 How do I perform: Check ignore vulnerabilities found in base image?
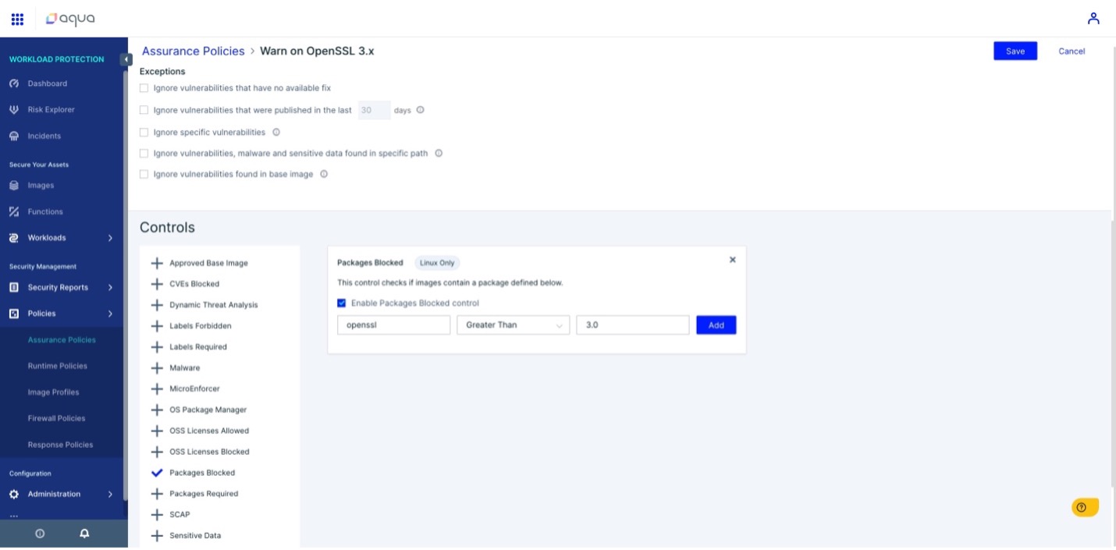pos(144,174)
